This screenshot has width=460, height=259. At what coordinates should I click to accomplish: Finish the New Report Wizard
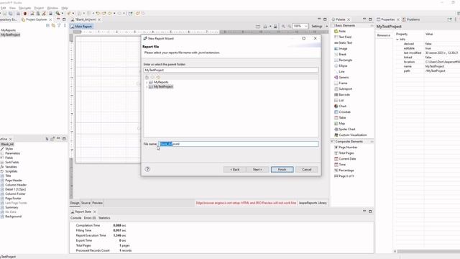pos(282,170)
